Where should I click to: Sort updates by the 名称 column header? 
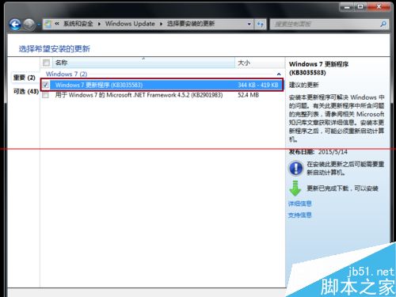[144, 63]
